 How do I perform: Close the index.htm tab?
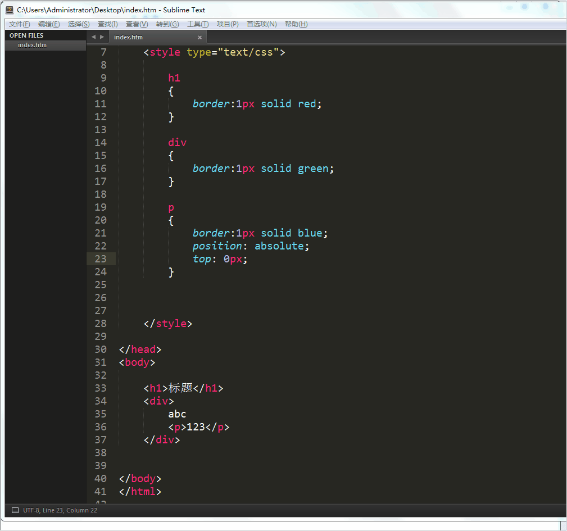199,38
